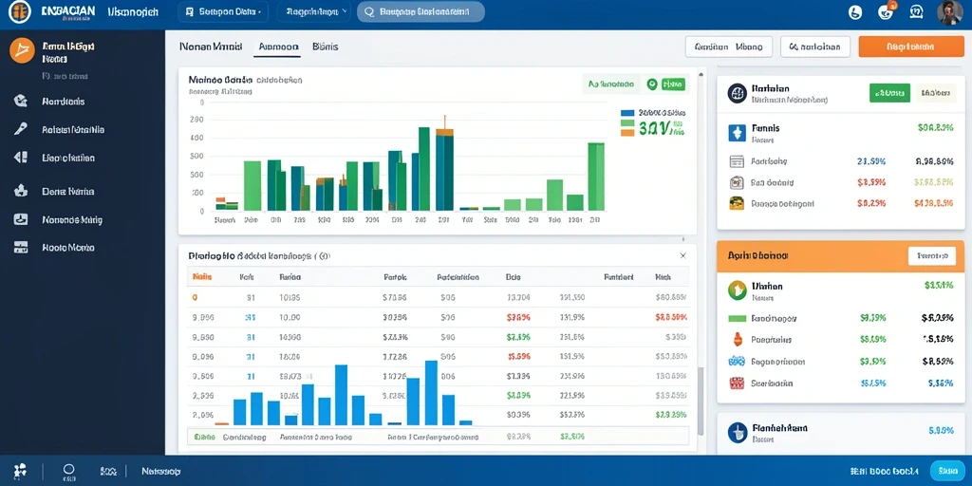This screenshot has width=972, height=486.
Task: Click the orange circular arrow icon in the sidebar
Action: pyautogui.click(x=22, y=51)
